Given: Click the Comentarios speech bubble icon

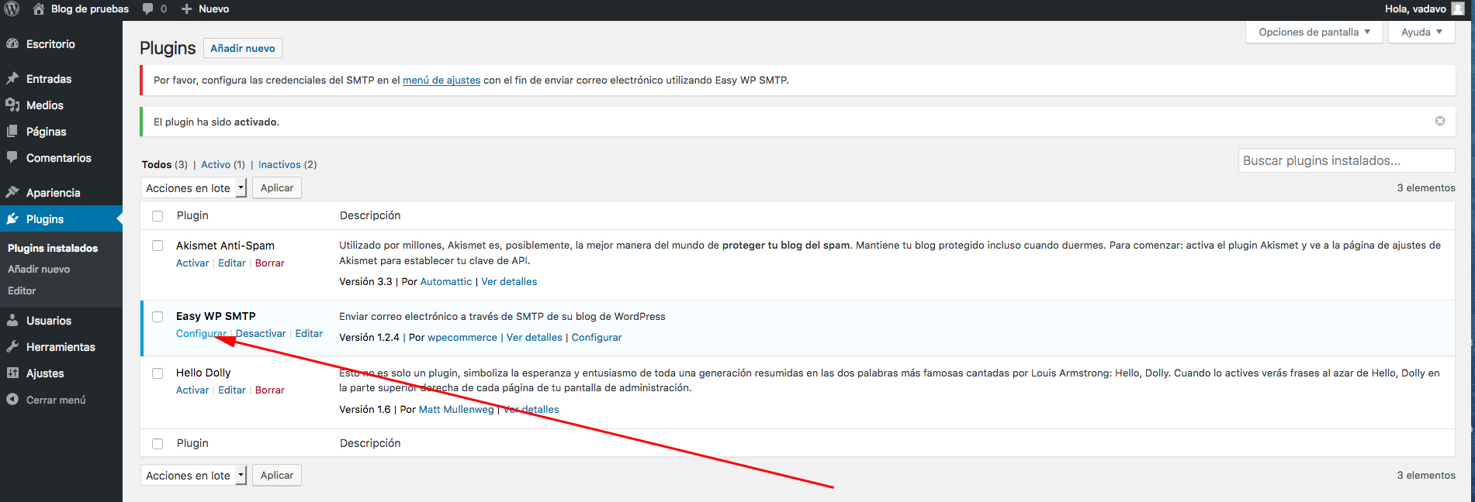Looking at the screenshot, I should click(x=12, y=157).
